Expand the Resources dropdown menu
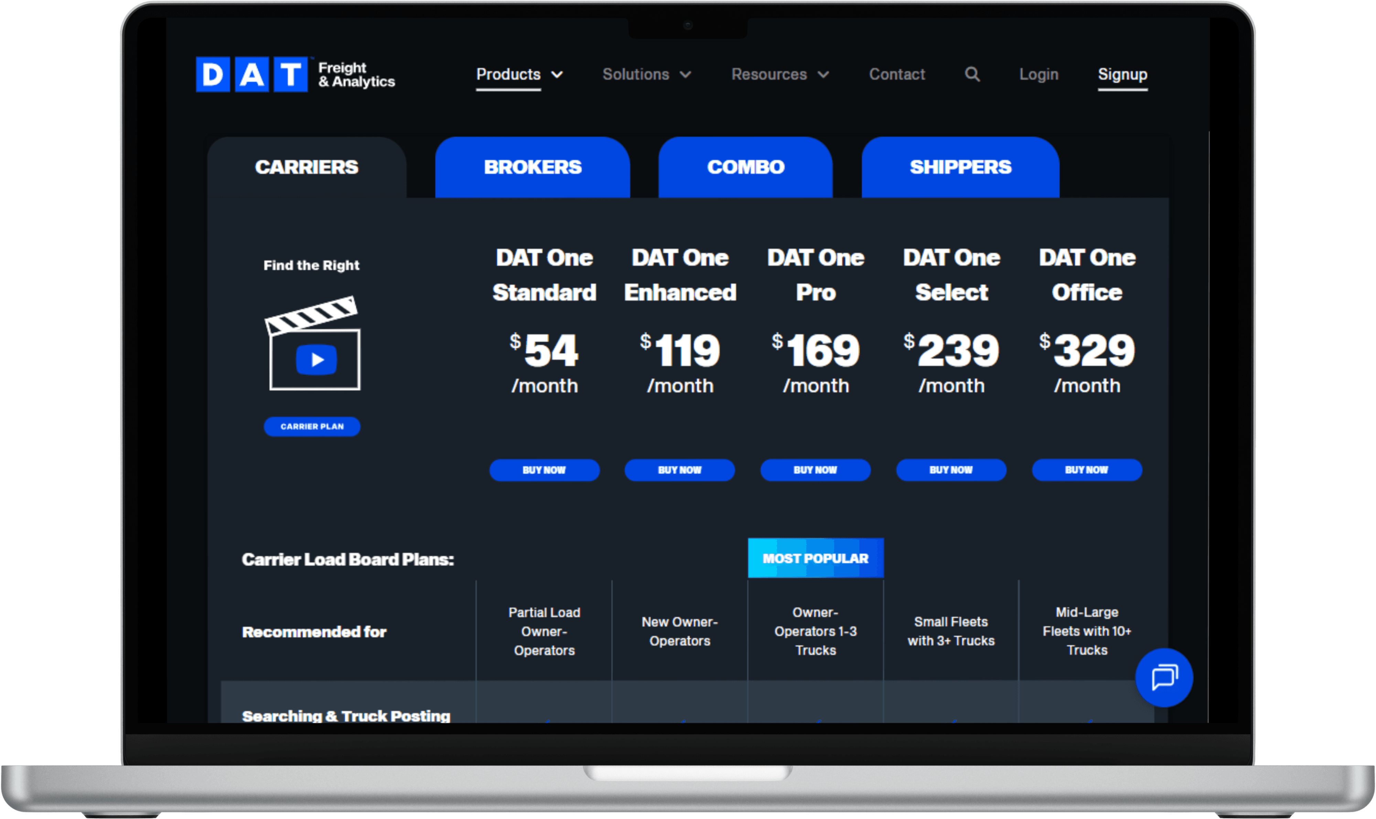1376x819 pixels. (x=780, y=75)
